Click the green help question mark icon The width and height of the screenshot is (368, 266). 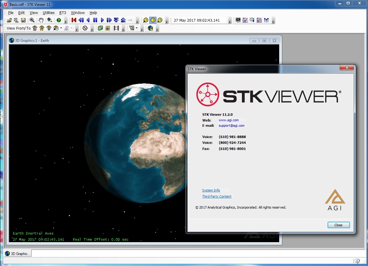59,20
